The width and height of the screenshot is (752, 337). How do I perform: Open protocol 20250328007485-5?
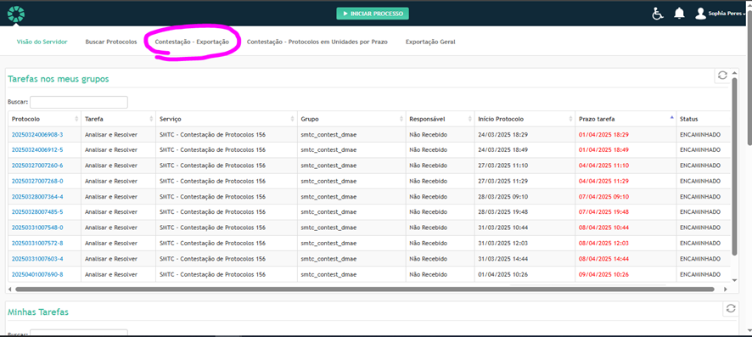[x=37, y=212]
